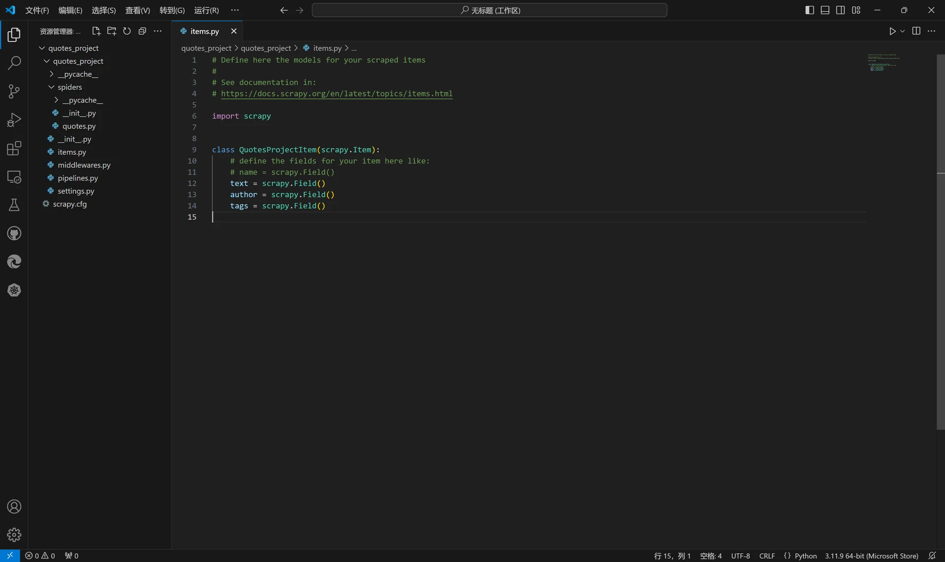Screen dimensions: 945x562
Task: Click the New File icon in explorer
Action: (x=96, y=31)
